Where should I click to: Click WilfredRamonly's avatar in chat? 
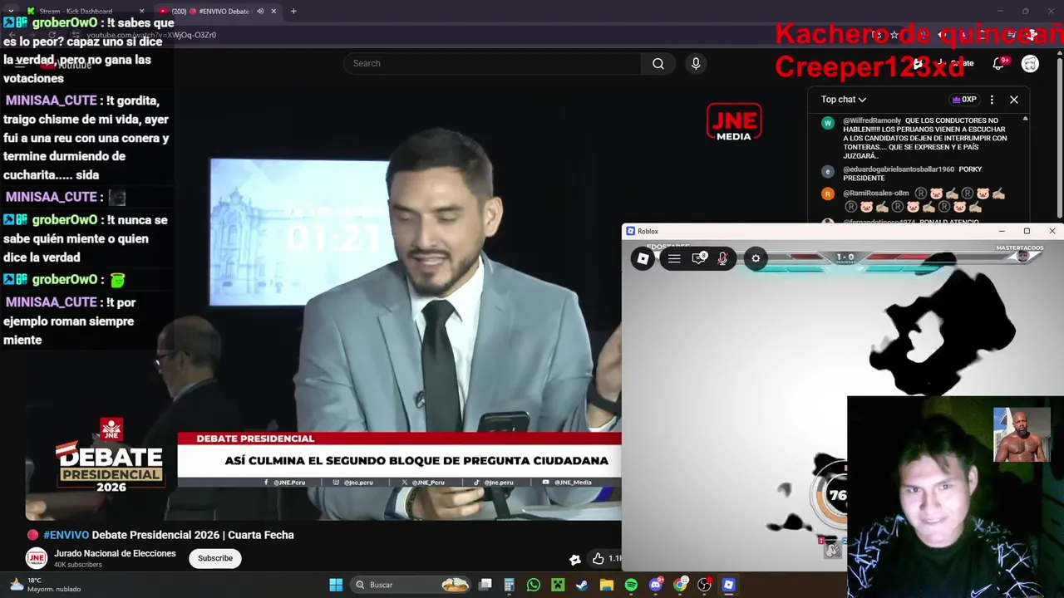coord(827,123)
